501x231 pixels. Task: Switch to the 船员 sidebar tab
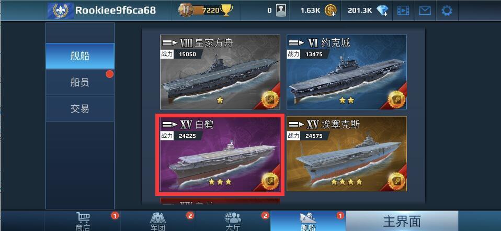(80, 83)
